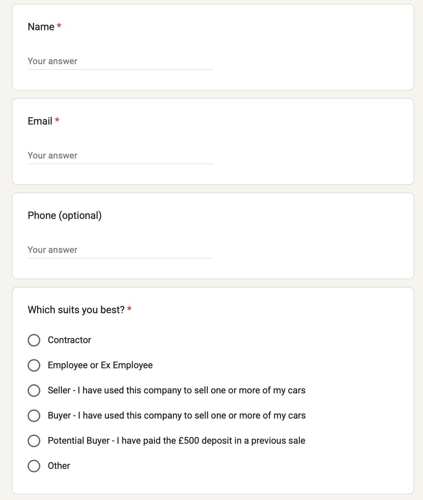The image size is (423, 500).
Task: Select the Potential Buyer £500 deposit option
Action: click(34, 441)
